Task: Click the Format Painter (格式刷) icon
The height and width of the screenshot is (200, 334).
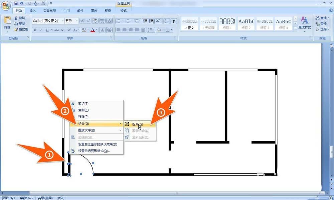Action: [x=16, y=29]
